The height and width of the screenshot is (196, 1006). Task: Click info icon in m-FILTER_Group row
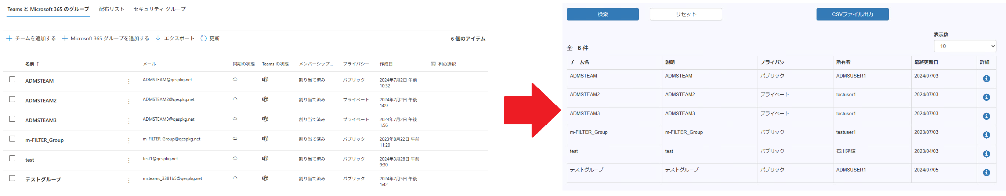click(986, 135)
